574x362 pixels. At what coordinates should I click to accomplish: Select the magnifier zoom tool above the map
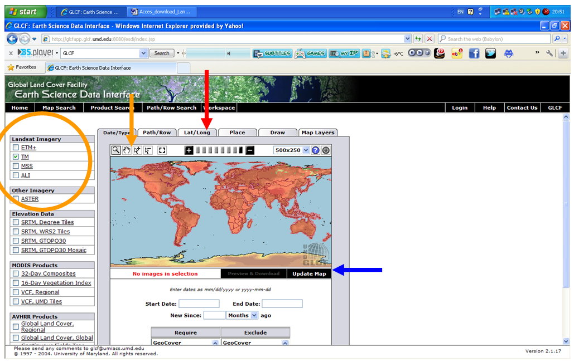tap(116, 150)
